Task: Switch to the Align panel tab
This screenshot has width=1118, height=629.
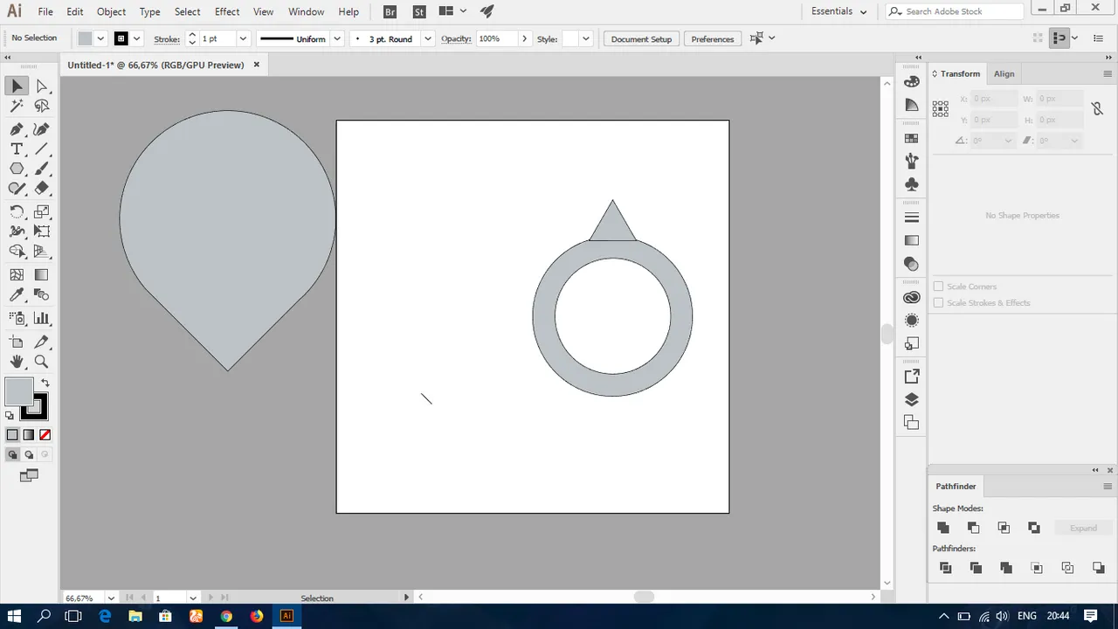Action: pyautogui.click(x=1004, y=74)
